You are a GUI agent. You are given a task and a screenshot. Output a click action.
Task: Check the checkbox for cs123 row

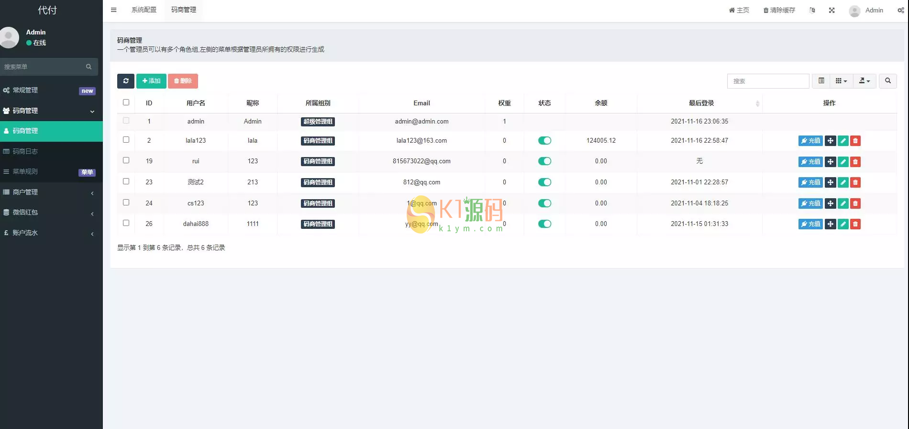[x=126, y=203]
